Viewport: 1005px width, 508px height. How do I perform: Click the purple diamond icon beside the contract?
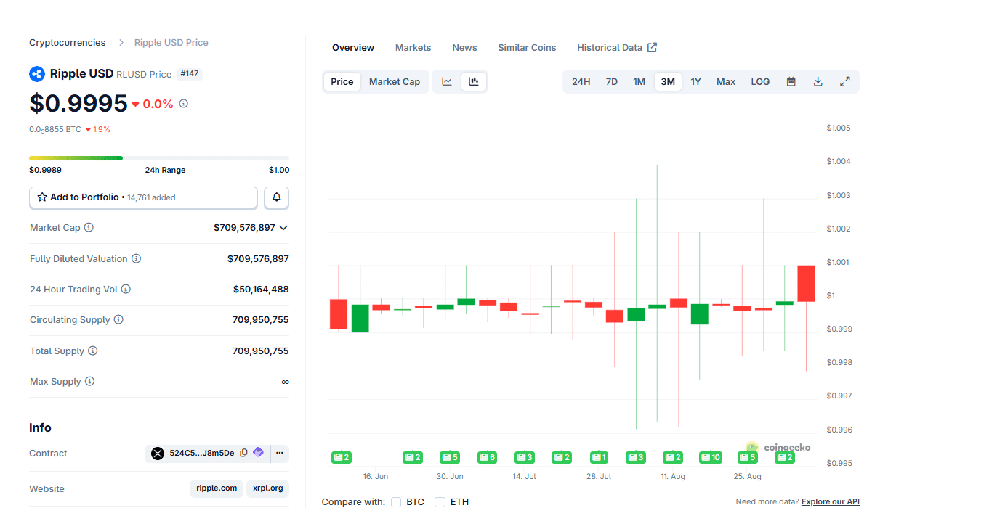tap(258, 453)
